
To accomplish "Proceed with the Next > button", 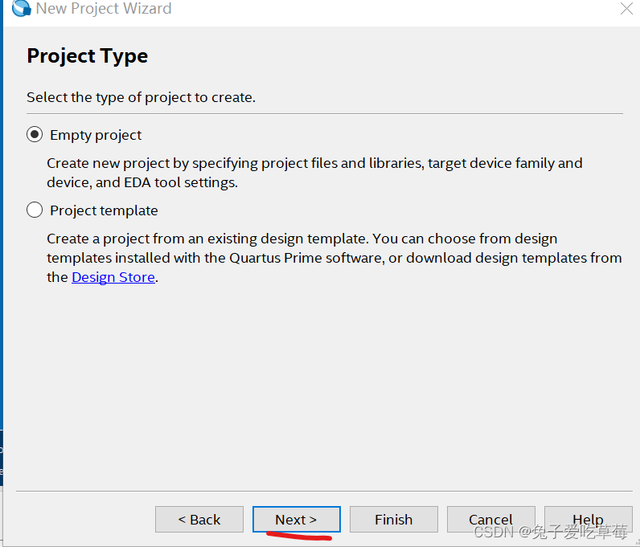I will [297, 519].
